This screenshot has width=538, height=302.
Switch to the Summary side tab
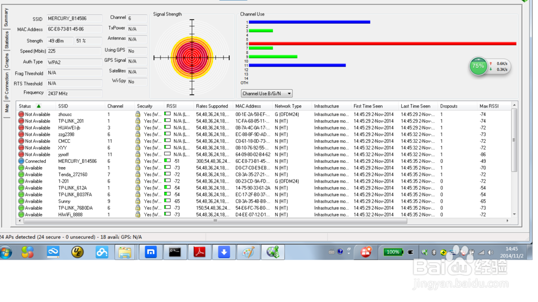pyautogui.click(x=6, y=18)
